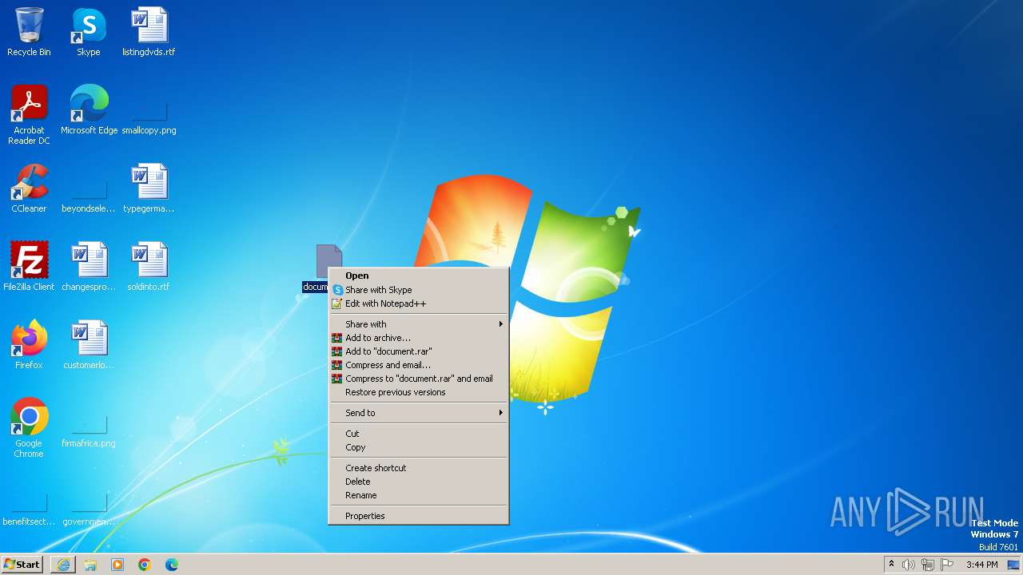
Task: Open Properties from context menu
Action: click(x=419, y=516)
